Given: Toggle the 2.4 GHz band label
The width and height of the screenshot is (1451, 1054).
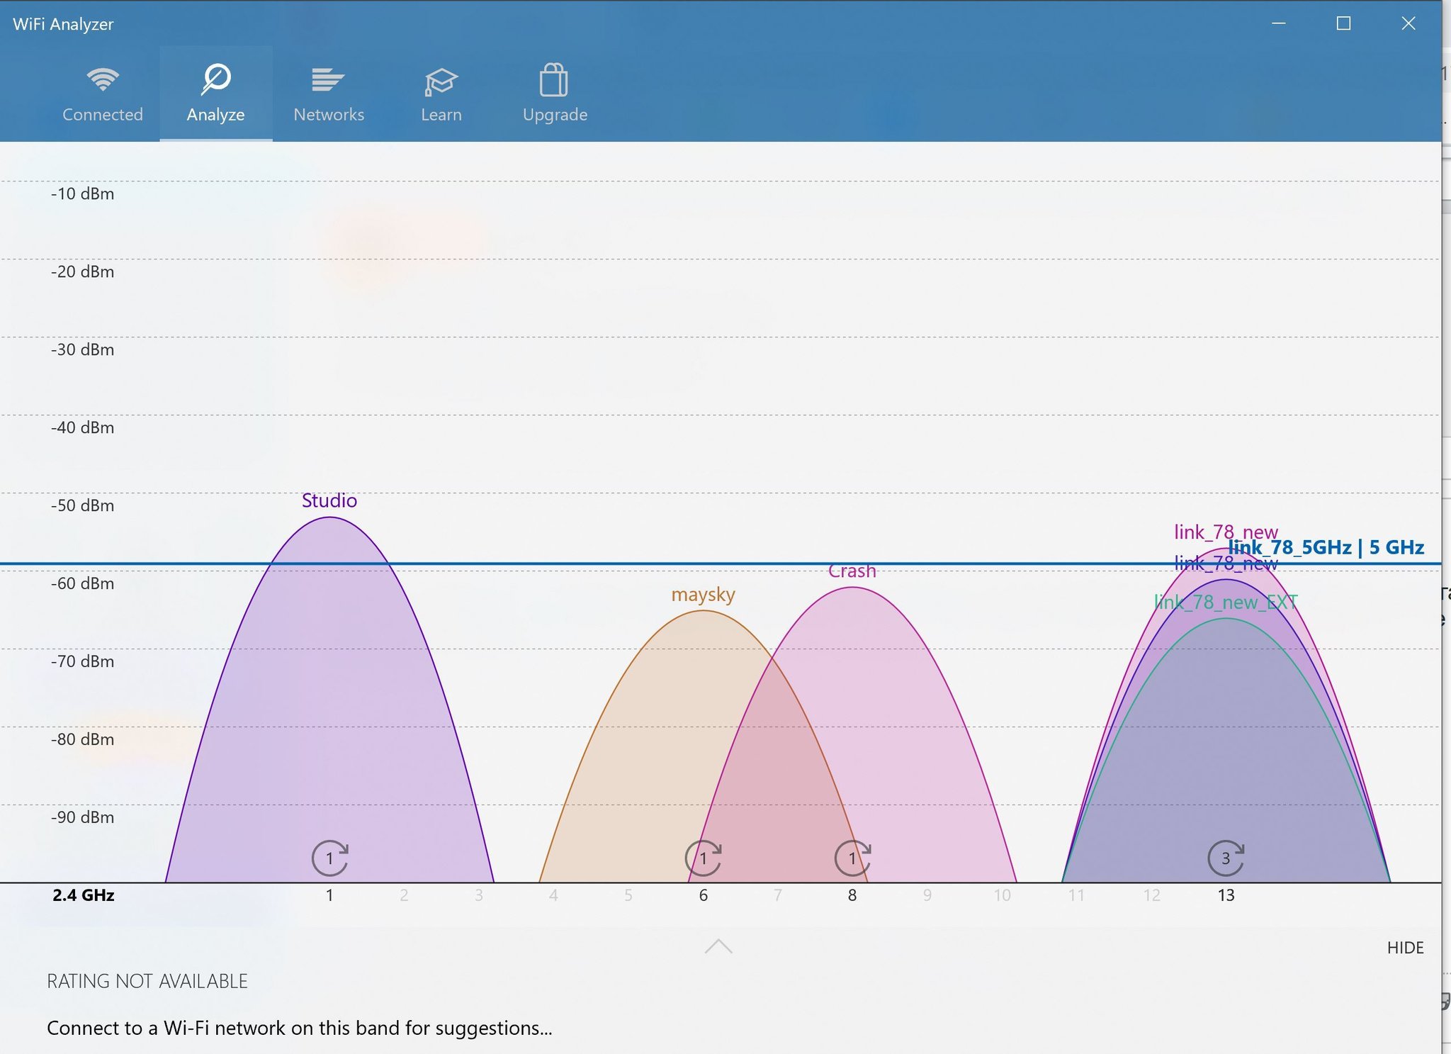Looking at the screenshot, I should pyautogui.click(x=84, y=895).
